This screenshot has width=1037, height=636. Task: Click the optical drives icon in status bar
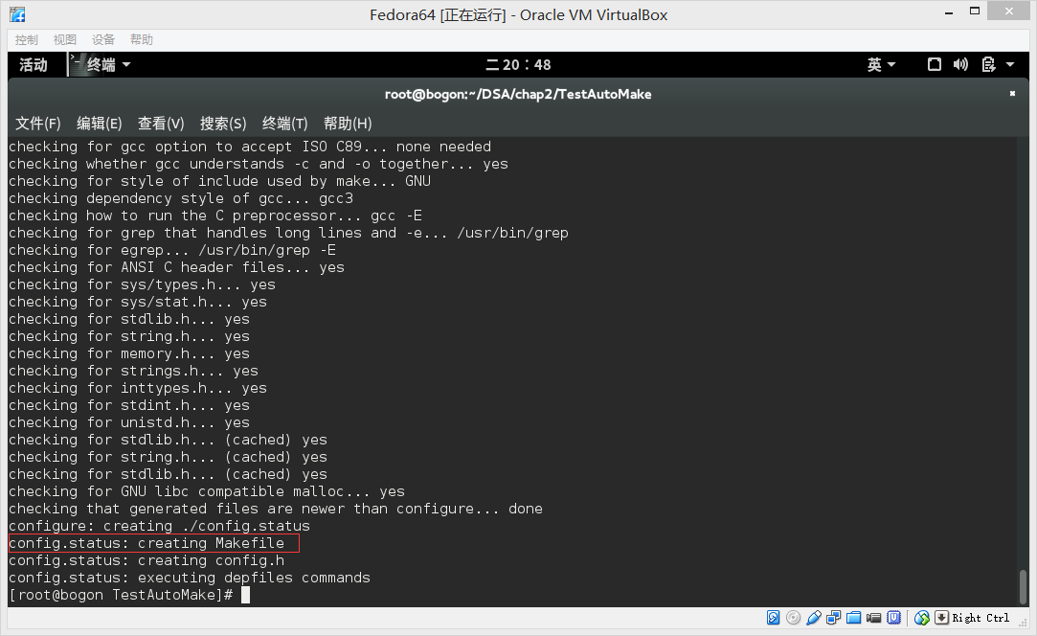793,618
